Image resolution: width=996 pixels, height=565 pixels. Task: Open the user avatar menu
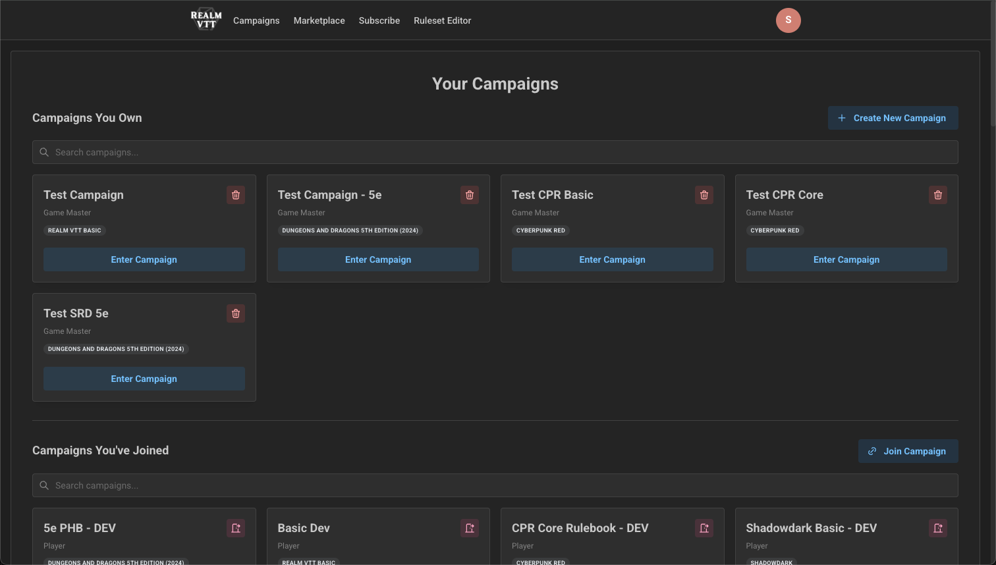tap(788, 20)
